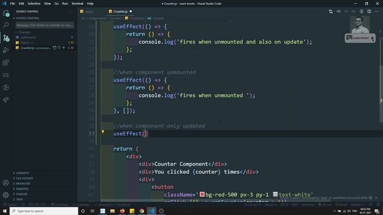Viewport: 383px width, 215px height.
Task: Open Firefox from the taskbar
Action: coord(122,211)
